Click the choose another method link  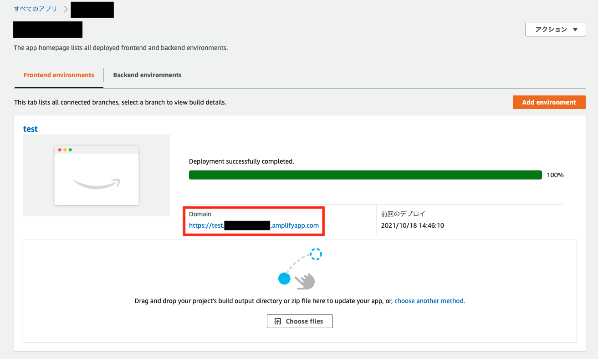click(429, 300)
